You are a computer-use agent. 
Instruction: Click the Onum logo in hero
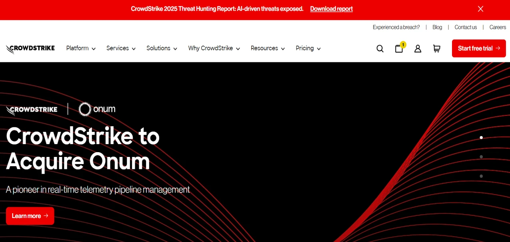(x=97, y=109)
